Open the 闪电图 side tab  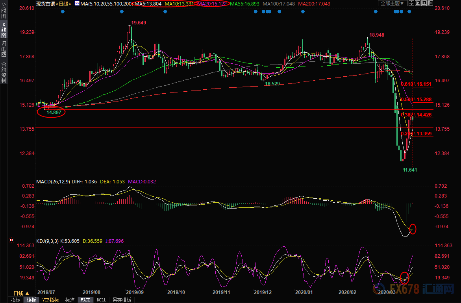(4, 49)
